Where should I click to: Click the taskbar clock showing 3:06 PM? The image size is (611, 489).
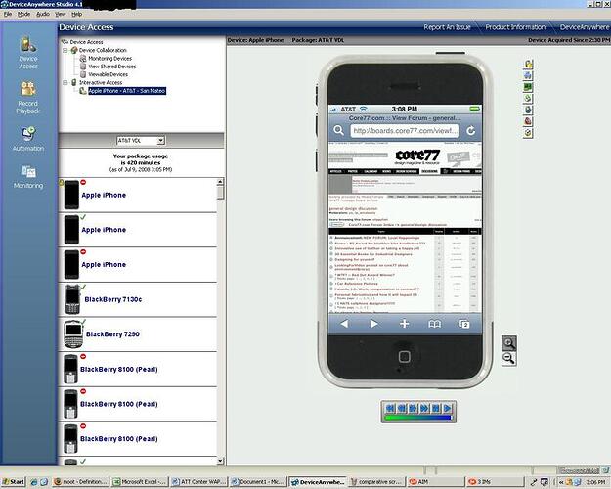[595, 482]
